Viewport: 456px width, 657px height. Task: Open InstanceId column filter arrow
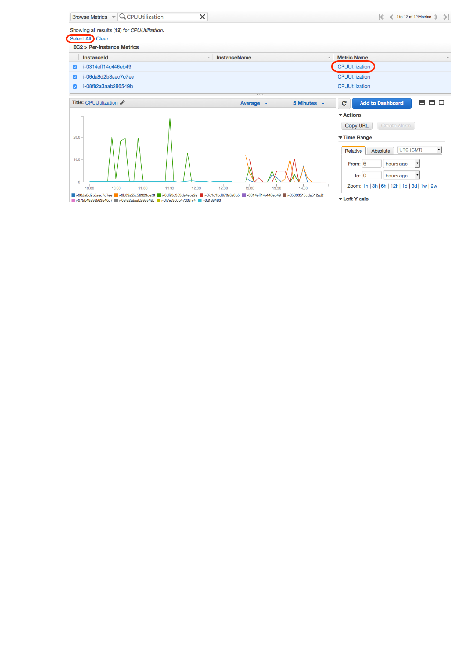pos(209,58)
